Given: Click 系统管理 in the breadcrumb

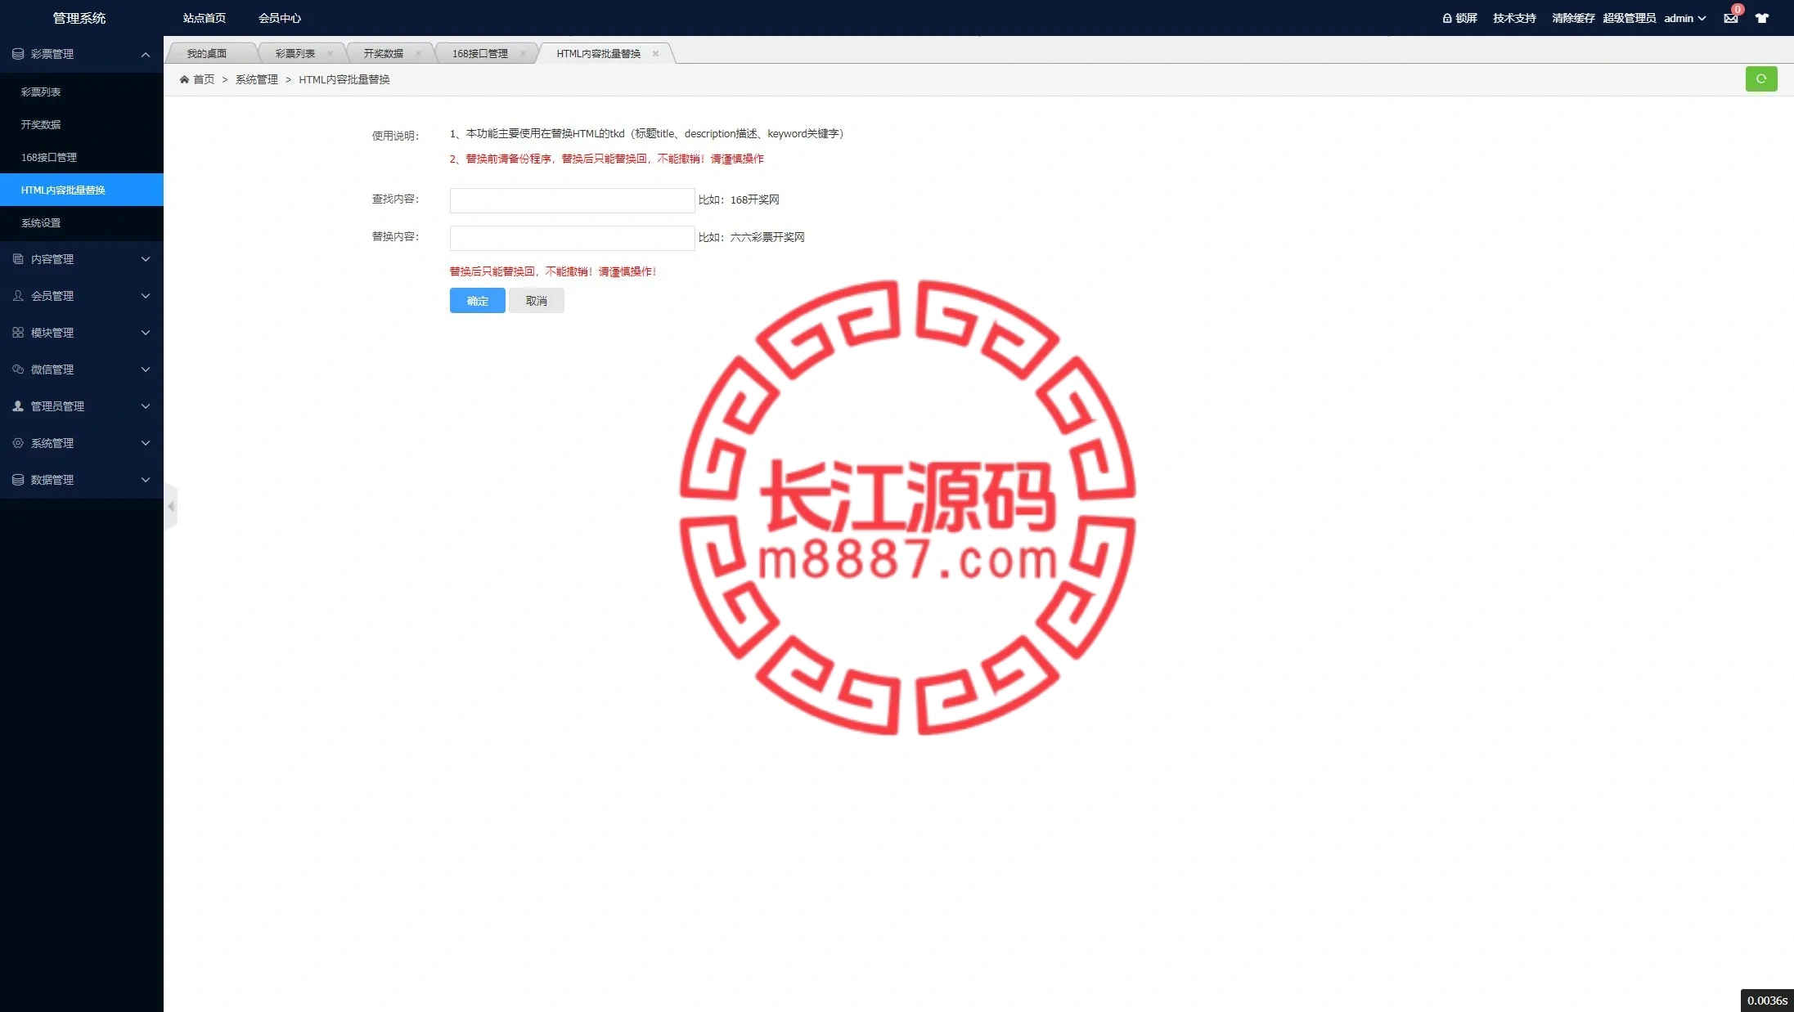Looking at the screenshot, I should [x=257, y=79].
